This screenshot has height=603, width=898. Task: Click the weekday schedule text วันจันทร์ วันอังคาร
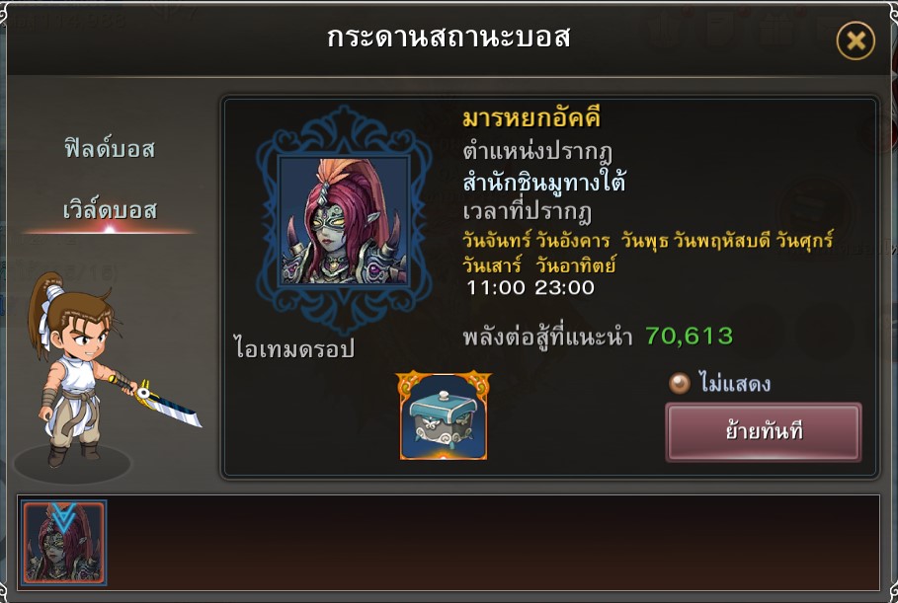coord(536,240)
